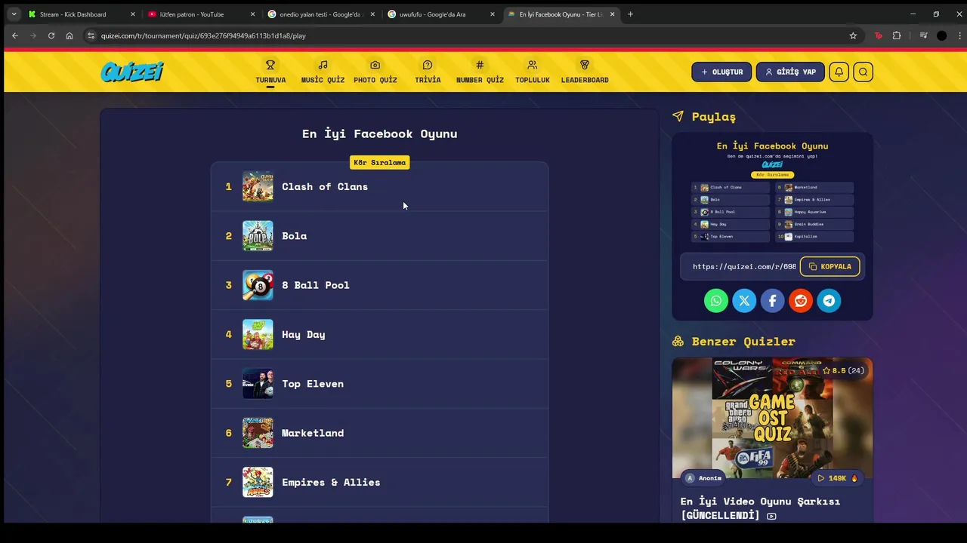
Task: Open the site search magnifier
Action: pyautogui.click(x=863, y=72)
